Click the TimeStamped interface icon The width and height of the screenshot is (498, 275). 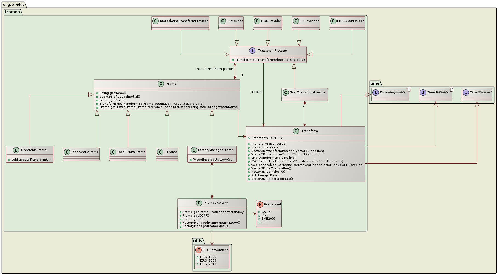coord(466,93)
